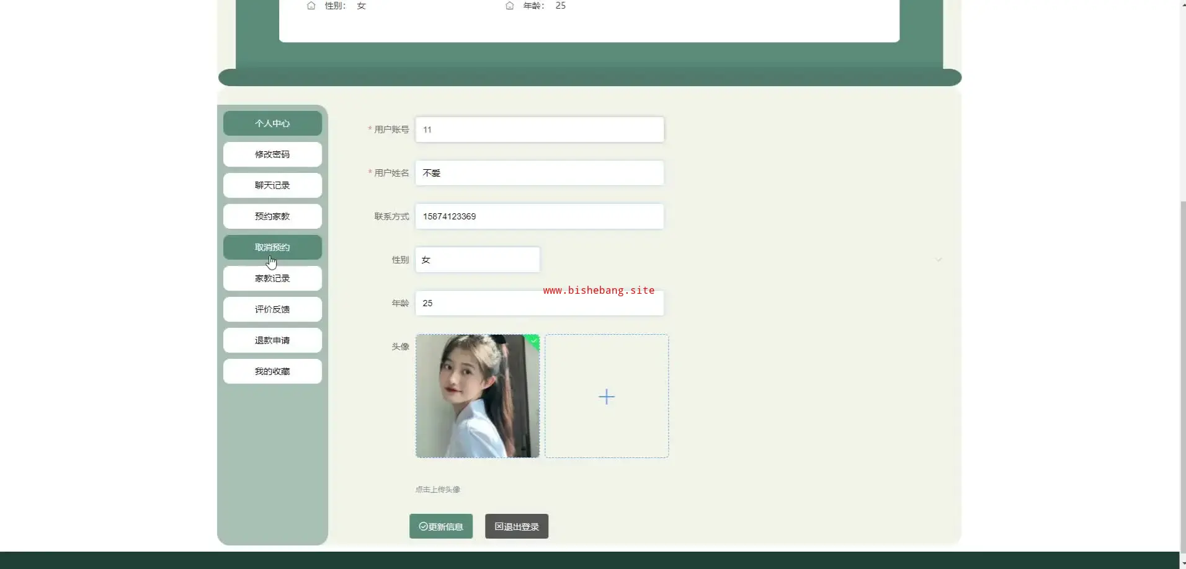Click the home icon beside 性别 label

(311, 6)
